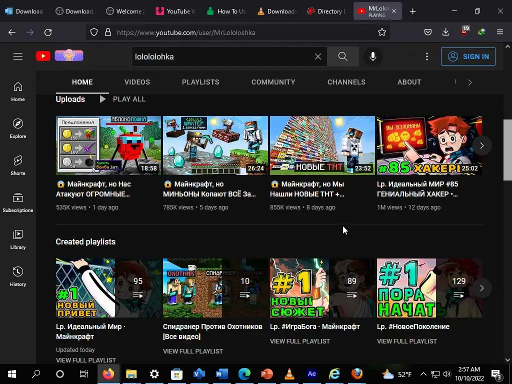The image size is (512, 384).
Task: Switch to the VIDEOS channel tab
Action: 137,82
